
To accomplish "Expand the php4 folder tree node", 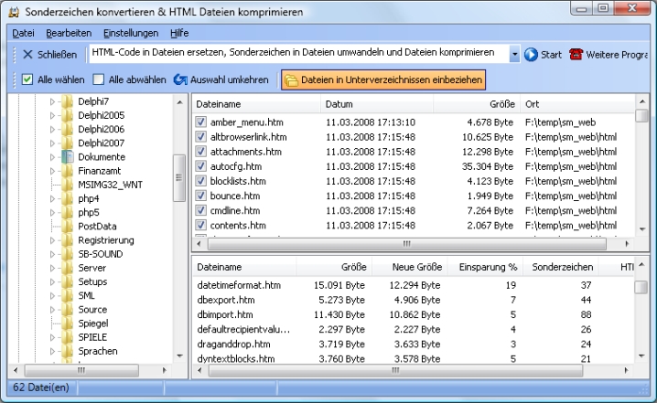I will [53, 198].
